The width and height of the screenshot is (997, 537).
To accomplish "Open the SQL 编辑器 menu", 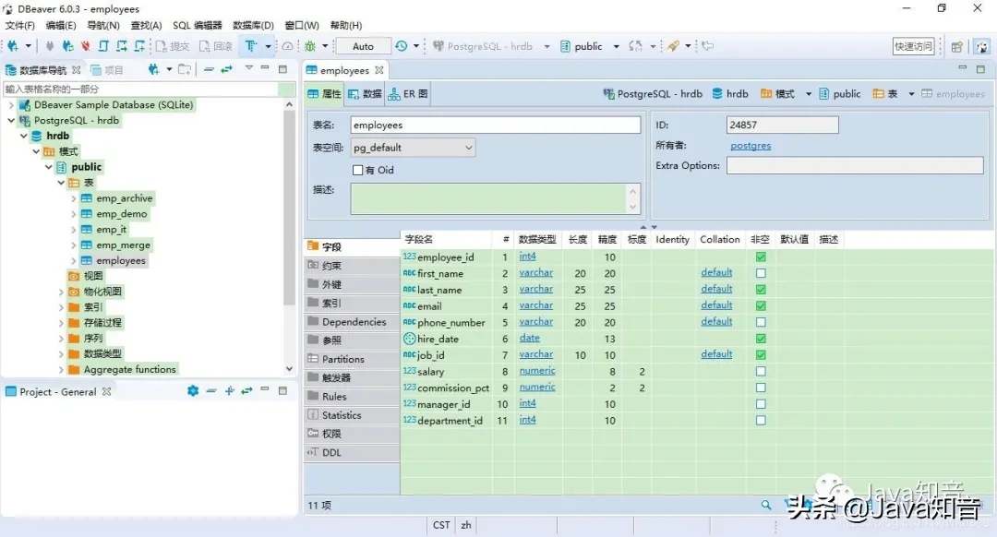I will 198,26.
